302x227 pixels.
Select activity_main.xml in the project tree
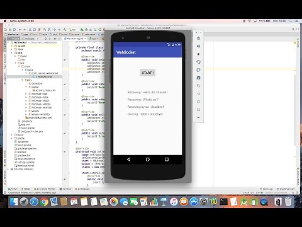pyautogui.click(x=44, y=90)
